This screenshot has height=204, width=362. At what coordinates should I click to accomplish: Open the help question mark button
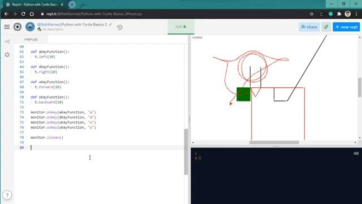pyautogui.click(x=7, y=195)
